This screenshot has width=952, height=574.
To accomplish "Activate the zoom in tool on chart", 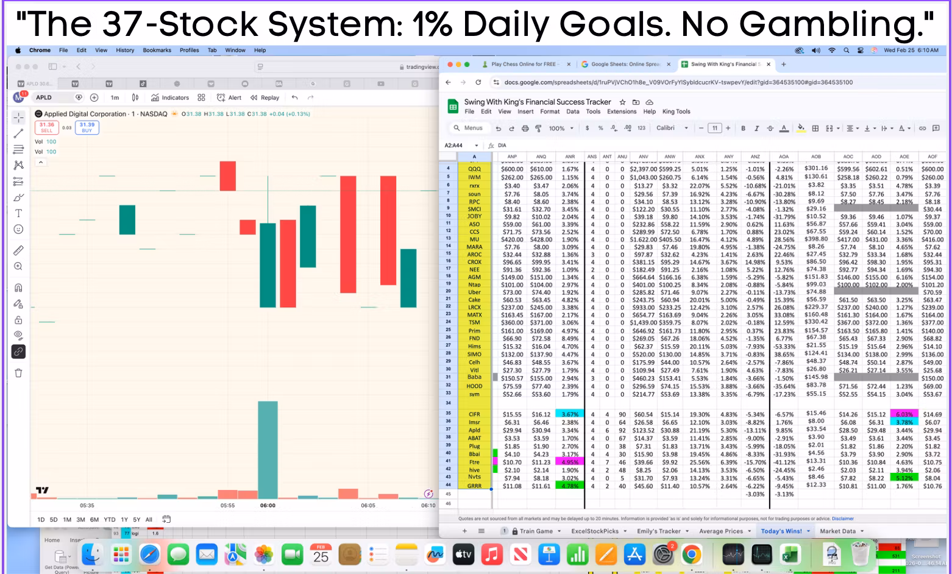I will coord(18,266).
